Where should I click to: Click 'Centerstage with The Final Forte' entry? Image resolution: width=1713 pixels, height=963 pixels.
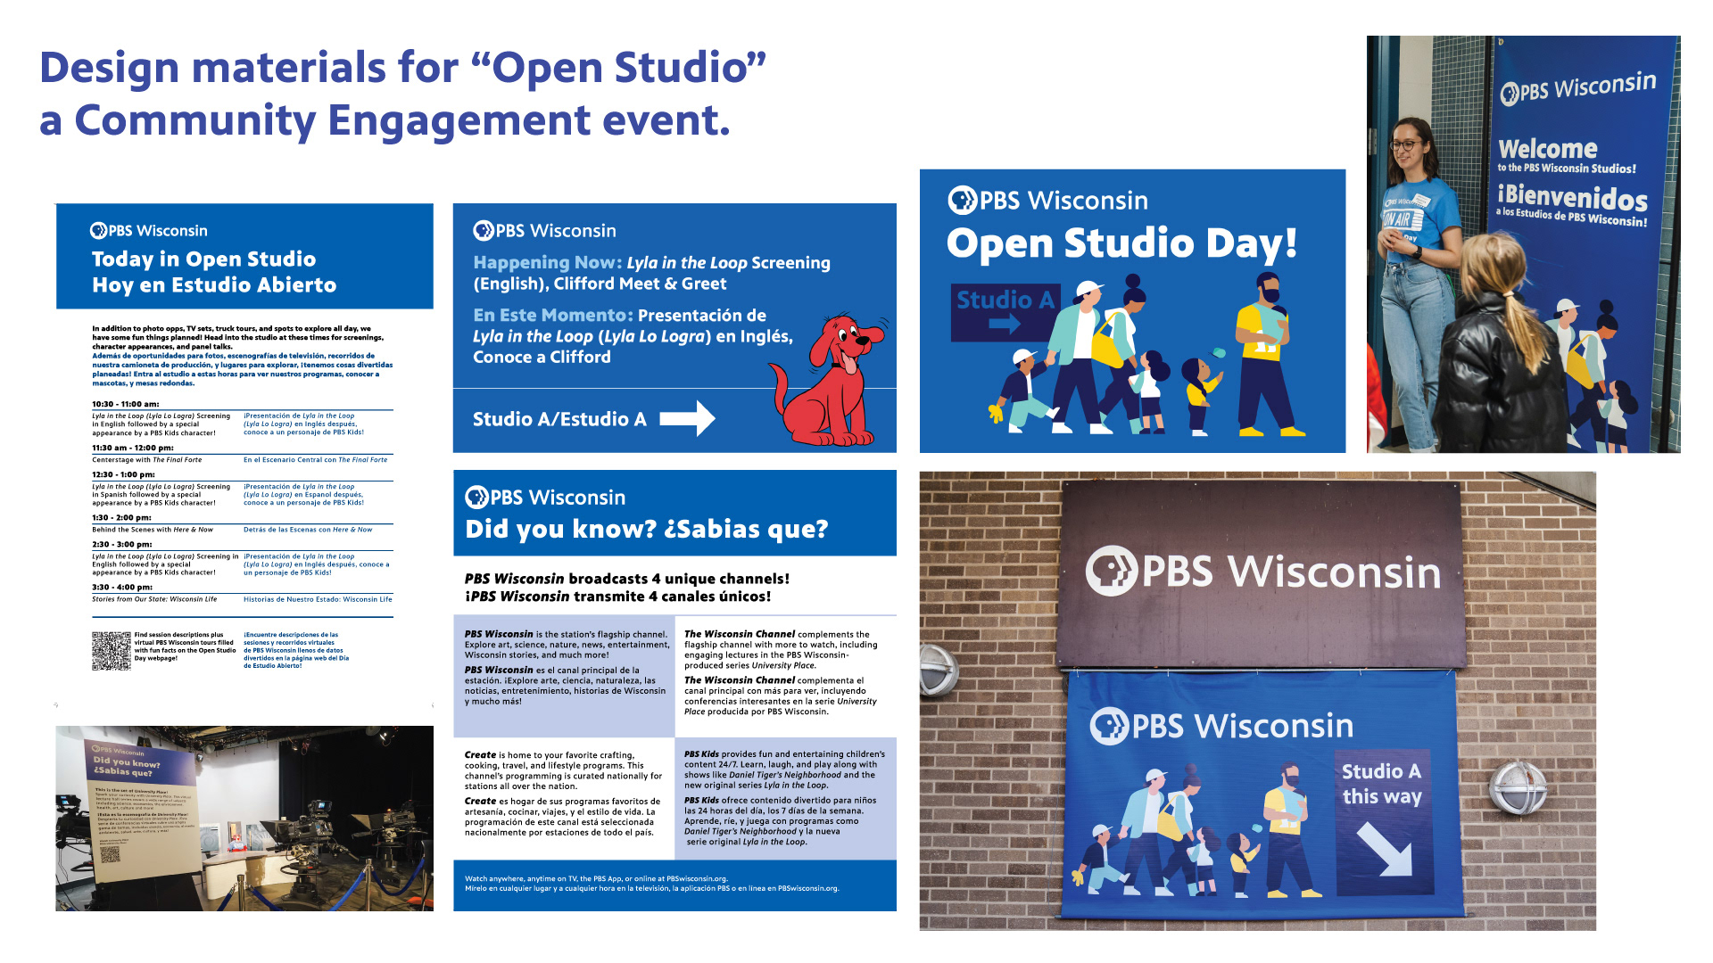click(147, 460)
